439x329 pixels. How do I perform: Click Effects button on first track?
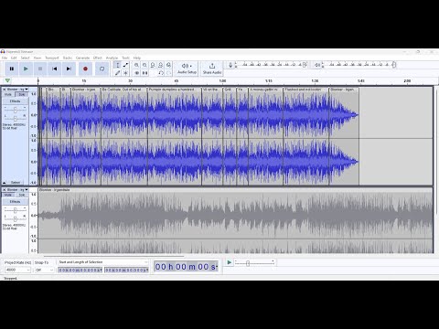click(15, 101)
